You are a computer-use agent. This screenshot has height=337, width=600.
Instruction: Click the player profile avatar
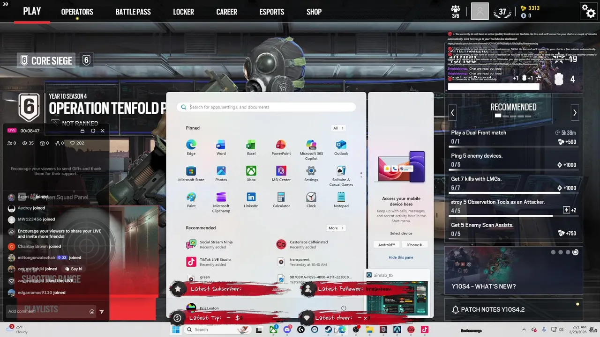(480, 11)
